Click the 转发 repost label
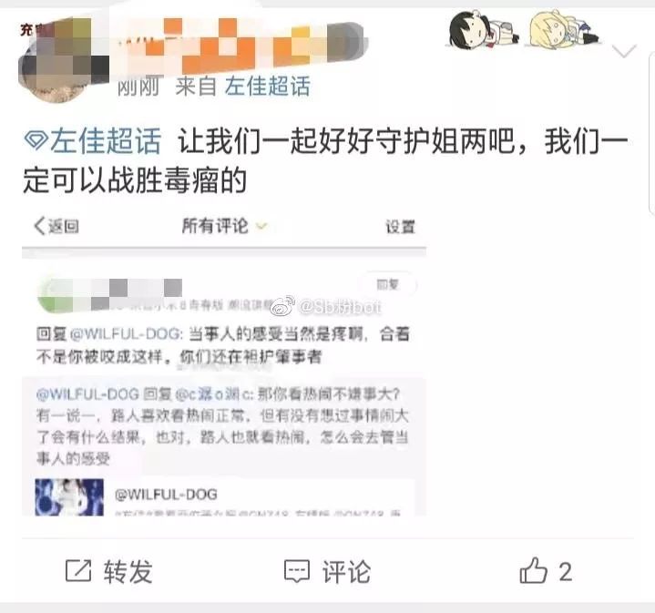Screen dimensions: 655x613 click(128, 571)
